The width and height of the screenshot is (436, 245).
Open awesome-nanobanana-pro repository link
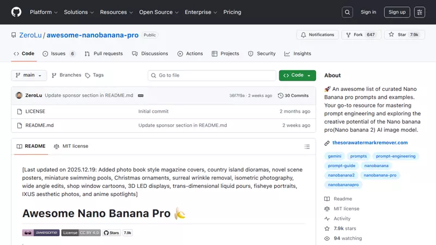92,35
